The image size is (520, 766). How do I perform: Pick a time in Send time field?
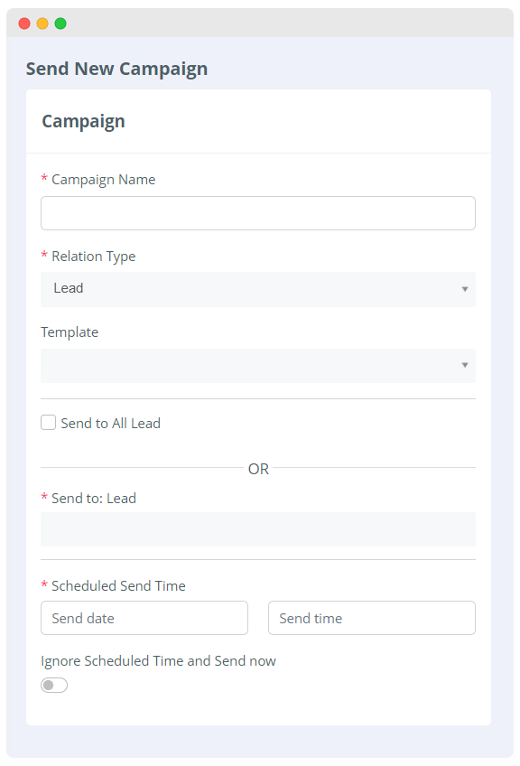[x=372, y=618]
